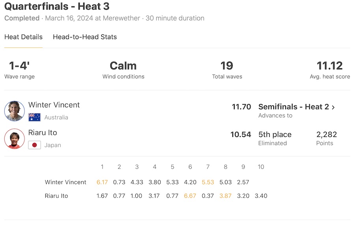355x226 pixels.
Task: Click Winter Vincent's profile photo
Action: 15,111
